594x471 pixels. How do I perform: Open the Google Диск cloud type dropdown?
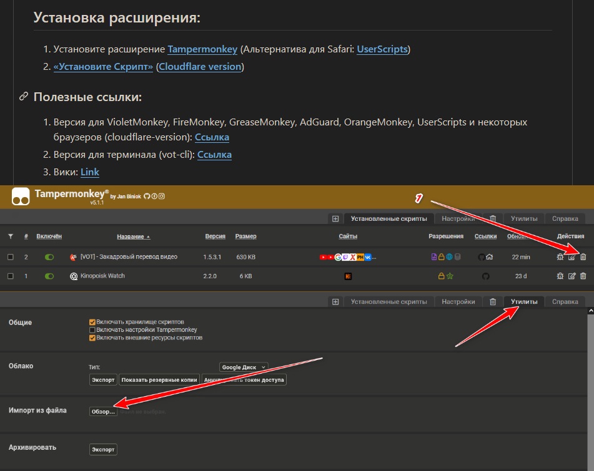(x=244, y=367)
